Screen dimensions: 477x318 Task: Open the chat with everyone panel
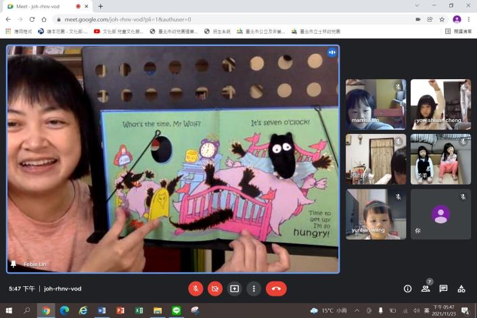[443, 288]
